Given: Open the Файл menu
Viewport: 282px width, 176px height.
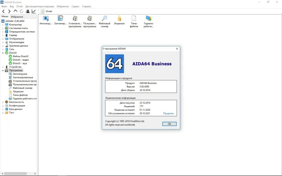Looking at the screenshot, I should (x=4, y=6).
